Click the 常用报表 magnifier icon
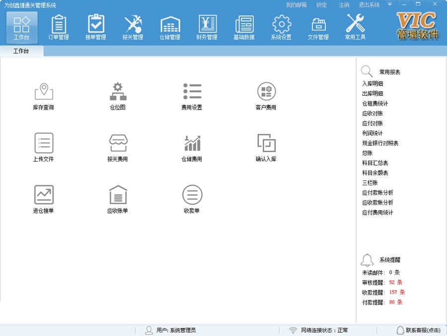This screenshot has height=336, width=447. (x=367, y=71)
